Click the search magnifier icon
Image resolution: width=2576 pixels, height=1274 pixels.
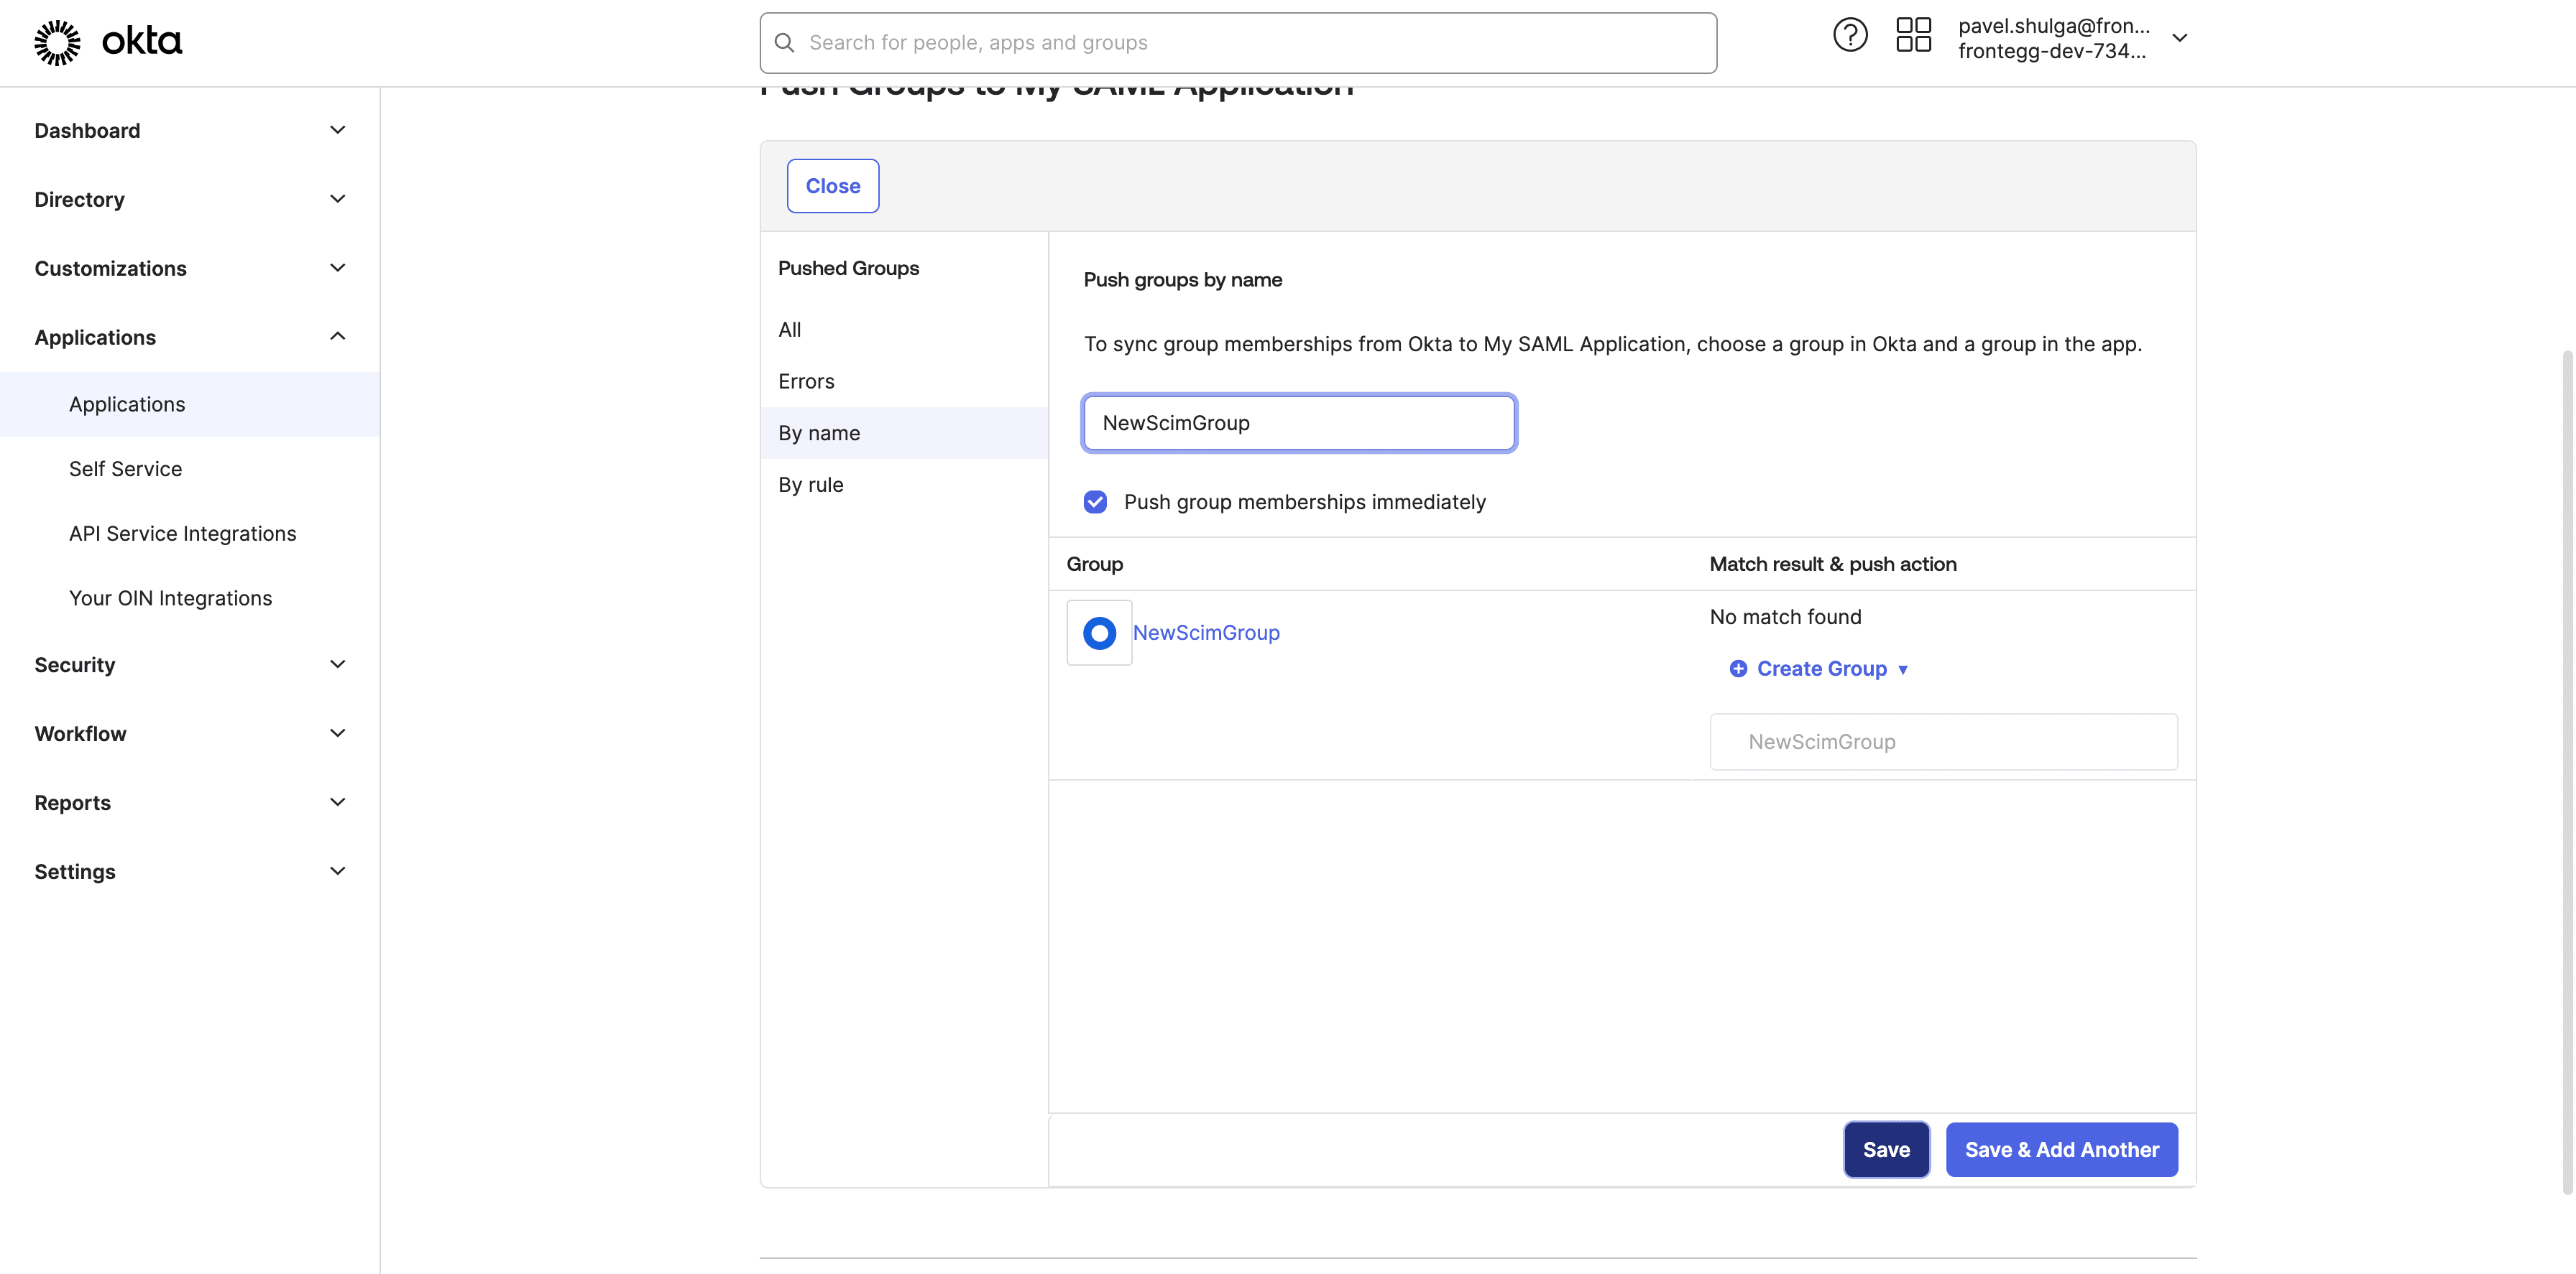click(x=785, y=43)
